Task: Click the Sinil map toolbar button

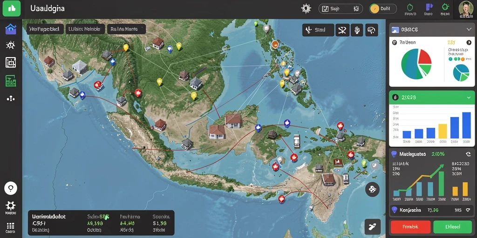Action: coord(318,30)
